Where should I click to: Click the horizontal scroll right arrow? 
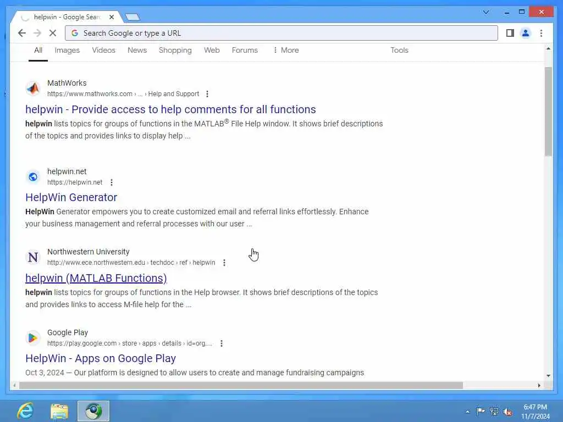click(539, 385)
